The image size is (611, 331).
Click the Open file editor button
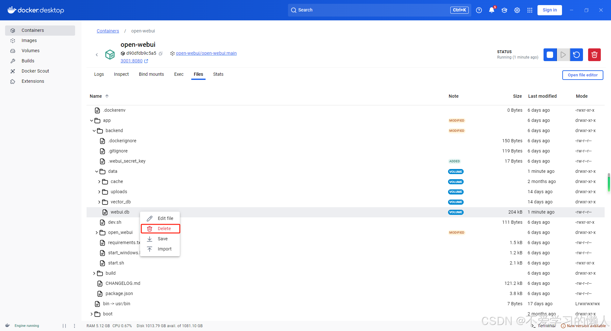coord(583,75)
